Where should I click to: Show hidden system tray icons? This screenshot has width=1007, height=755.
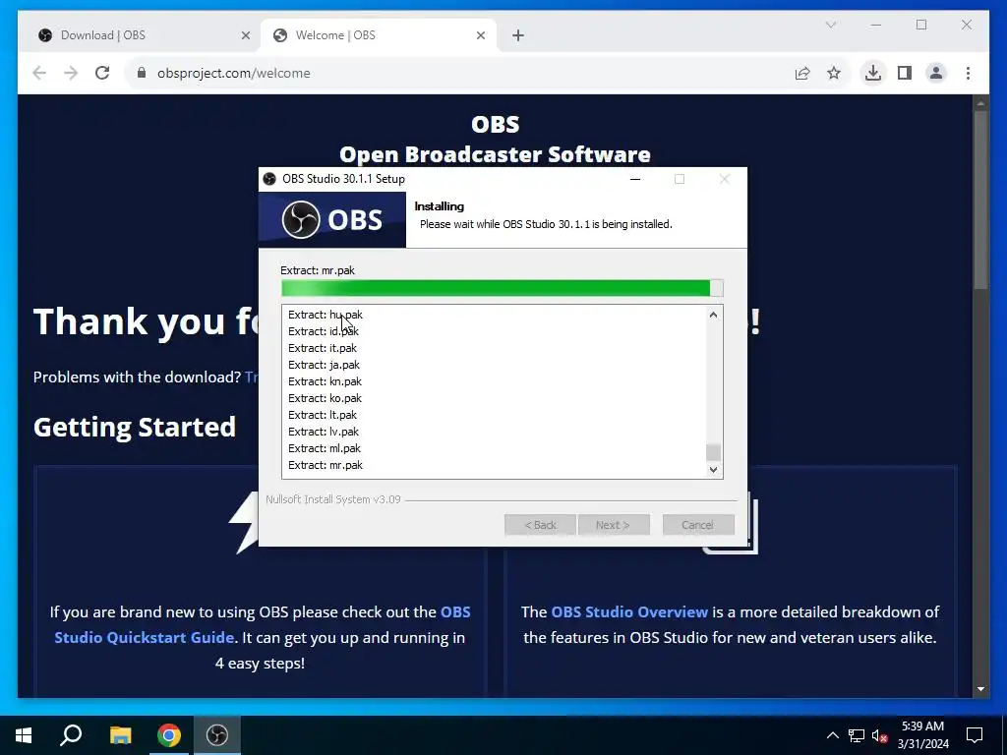click(832, 735)
